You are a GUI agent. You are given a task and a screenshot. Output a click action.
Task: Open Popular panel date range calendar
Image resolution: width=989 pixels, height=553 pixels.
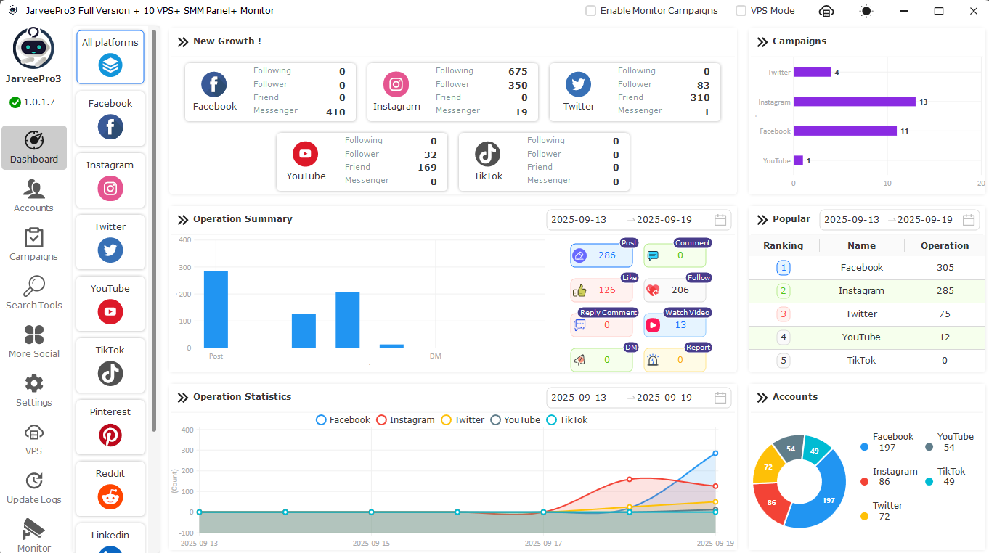(969, 220)
